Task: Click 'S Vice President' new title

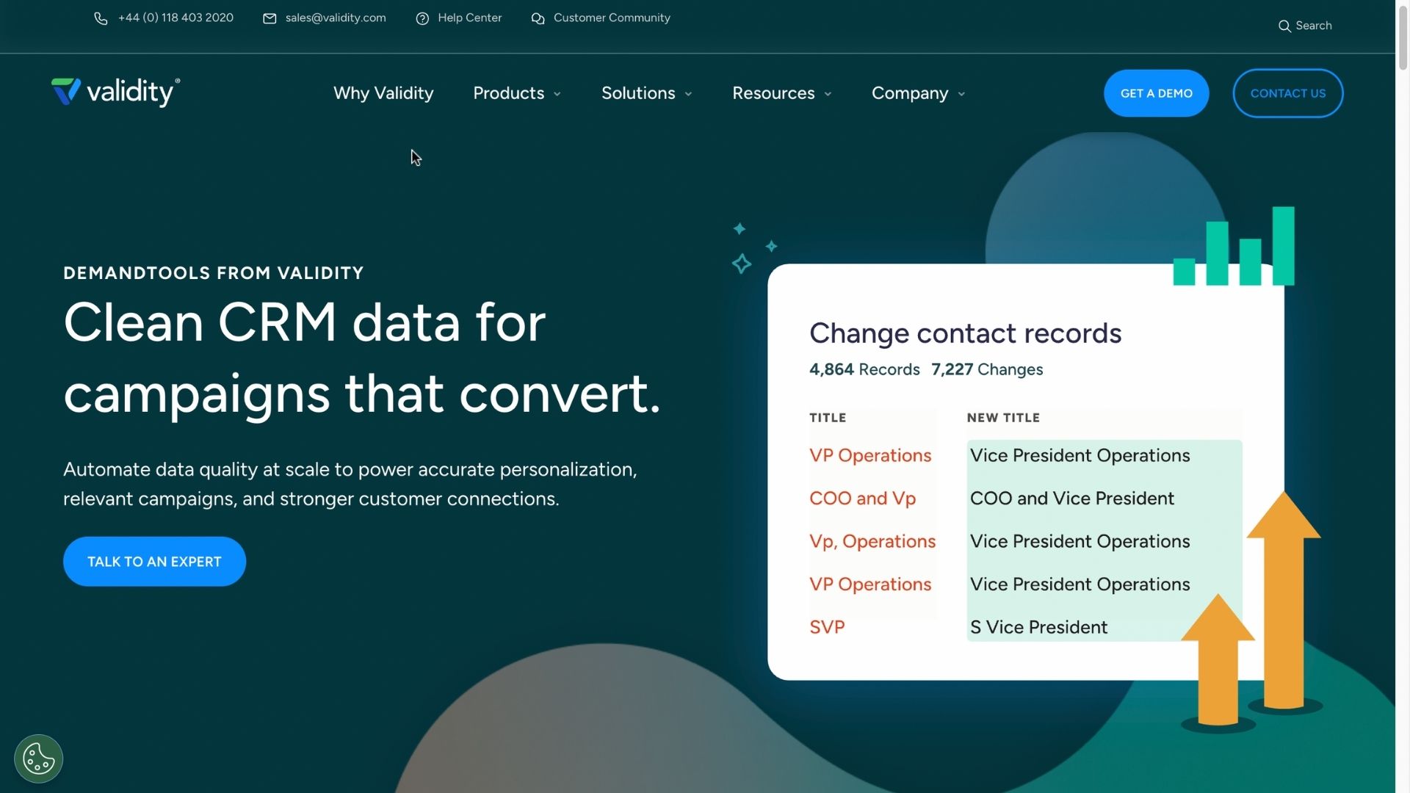Action: pyautogui.click(x=1038, y=628)
